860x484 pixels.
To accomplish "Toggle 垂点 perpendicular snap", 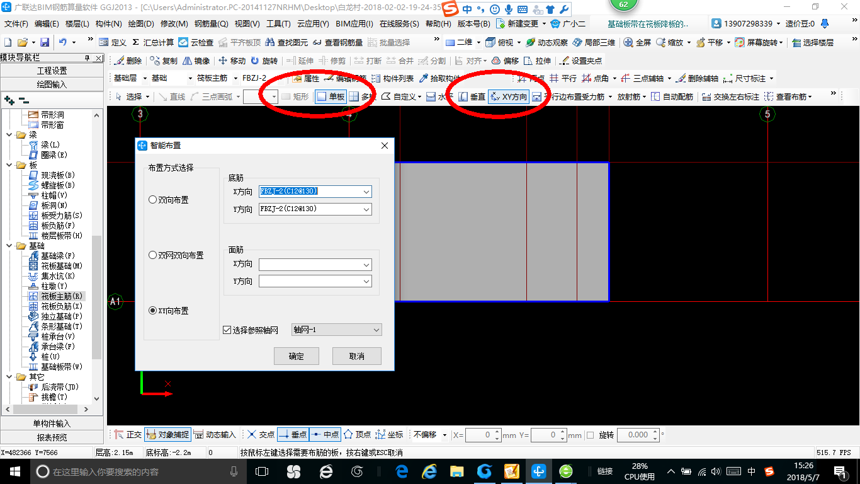I will coord(292,434).
